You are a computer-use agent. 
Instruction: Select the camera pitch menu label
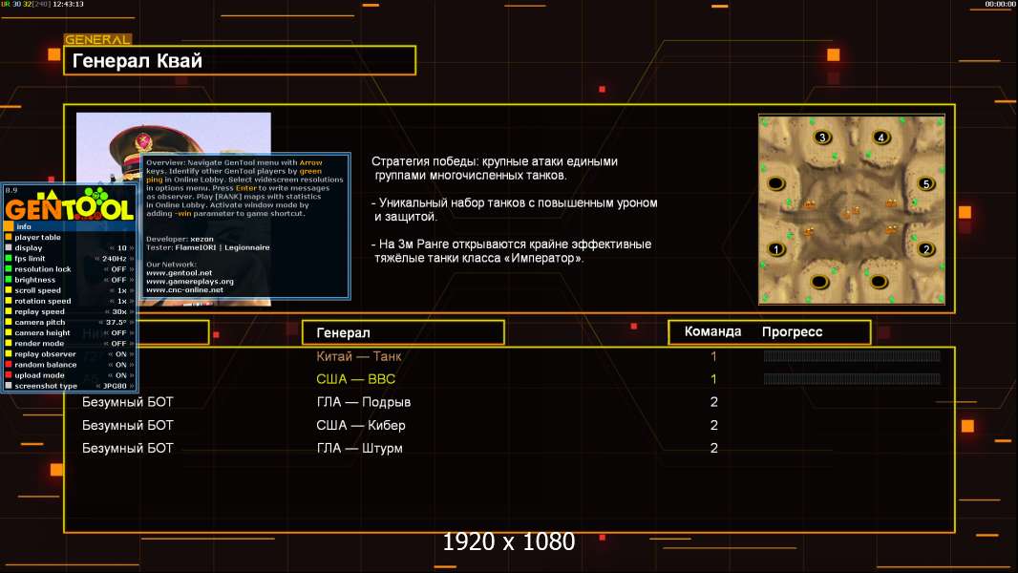click(39, 322)
